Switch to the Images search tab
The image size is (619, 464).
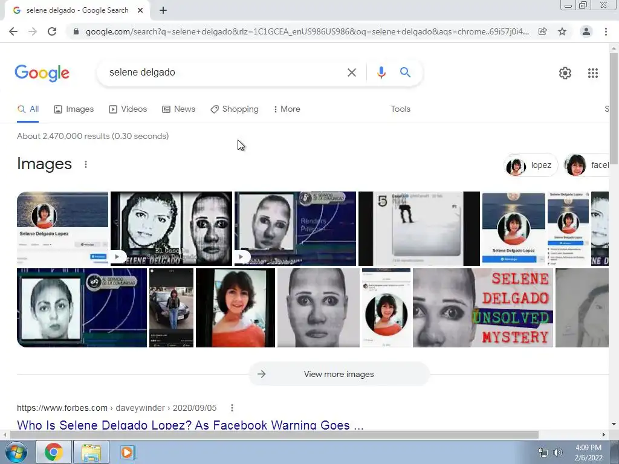pos(74,109)
